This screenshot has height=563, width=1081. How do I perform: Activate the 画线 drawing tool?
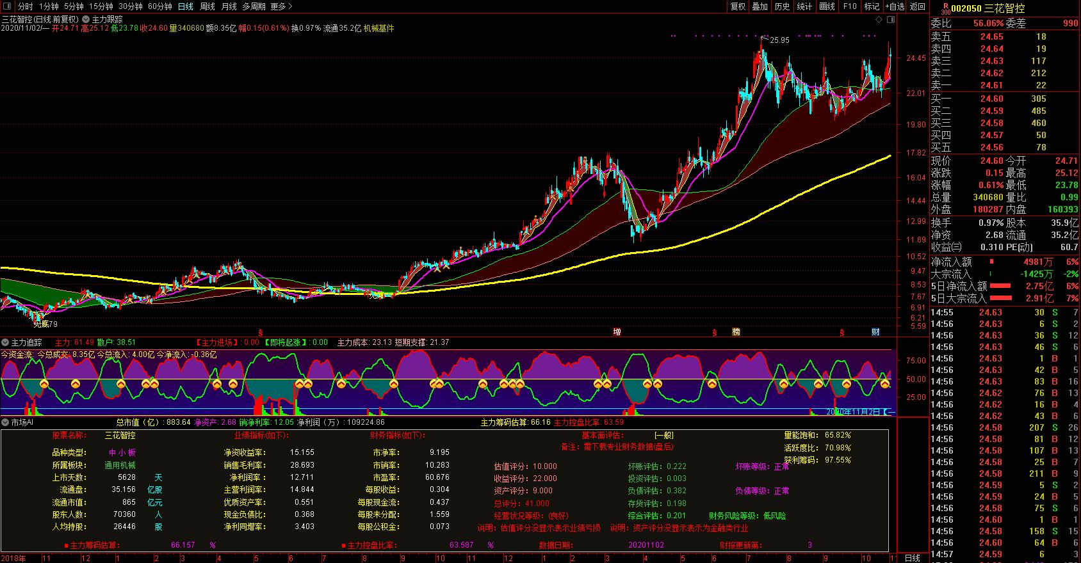(x=827, y=6)
